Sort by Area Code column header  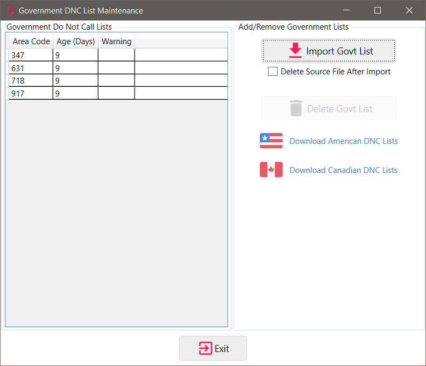pos(31,42)
